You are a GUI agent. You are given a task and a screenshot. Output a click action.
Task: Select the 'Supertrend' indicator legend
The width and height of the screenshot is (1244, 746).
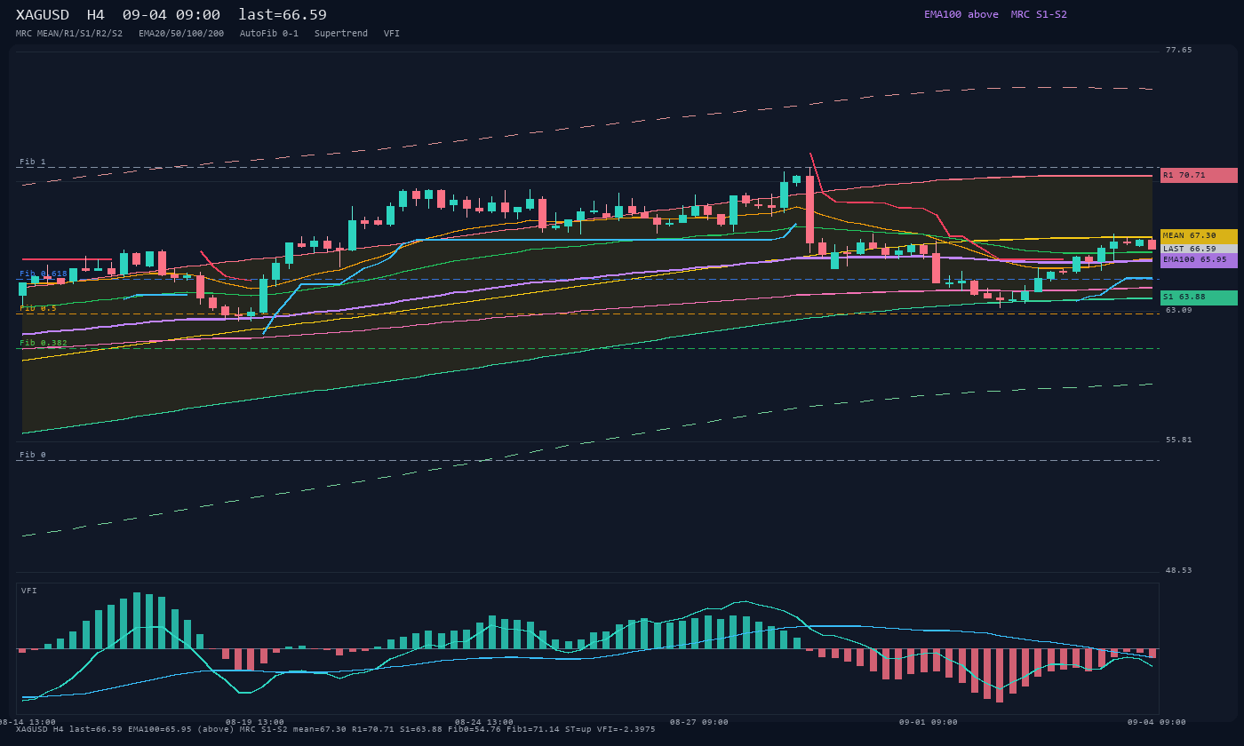click(x=341, y=34)
